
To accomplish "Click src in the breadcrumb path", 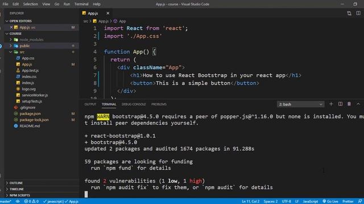I will click(x=86, y=22).
